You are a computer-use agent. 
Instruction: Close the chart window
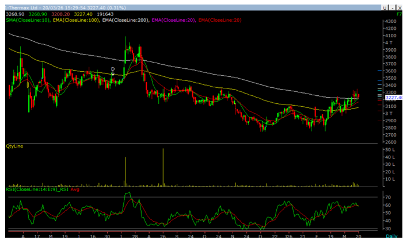click(x=400, y=7)
